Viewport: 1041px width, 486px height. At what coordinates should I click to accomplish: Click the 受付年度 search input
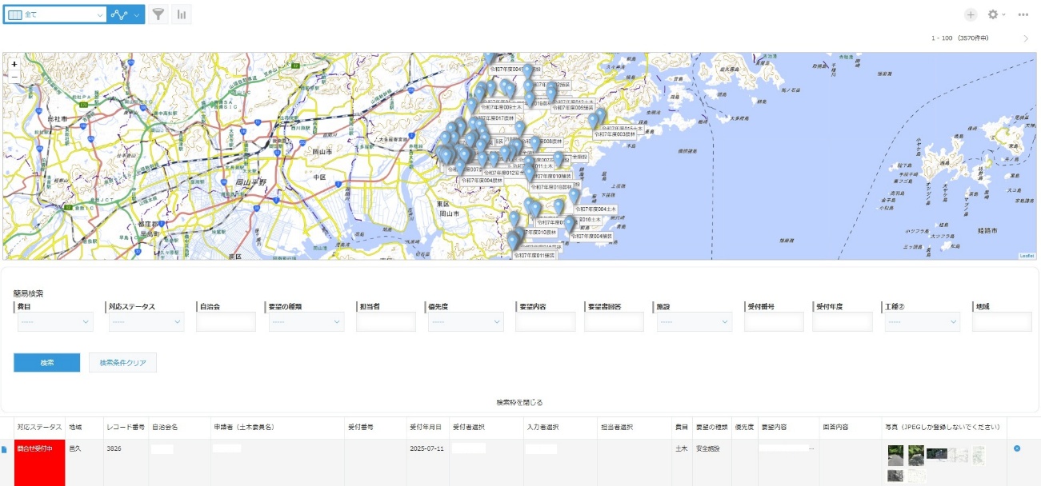pos(843,321)
